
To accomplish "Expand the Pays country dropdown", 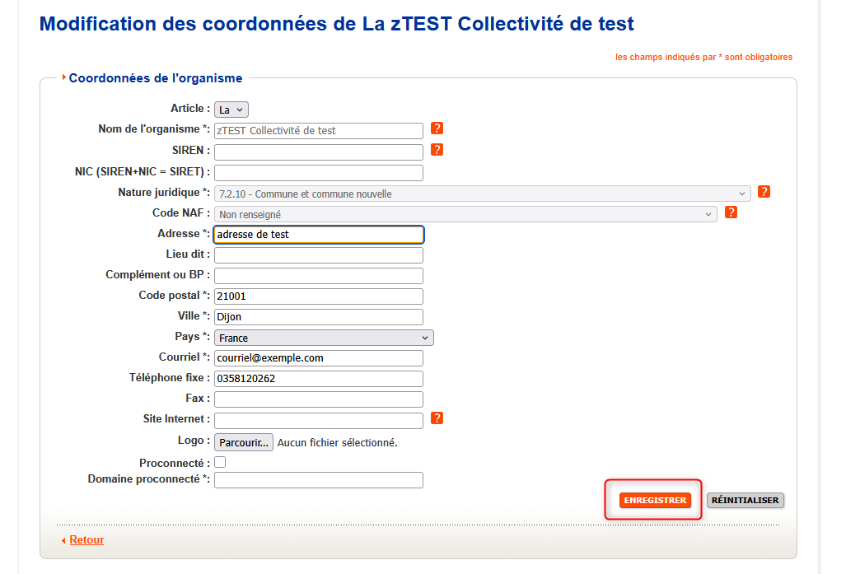I will click(324, 338).
